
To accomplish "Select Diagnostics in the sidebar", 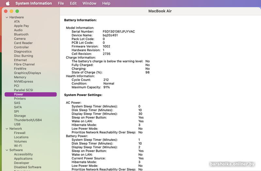I will pos(23,52).
